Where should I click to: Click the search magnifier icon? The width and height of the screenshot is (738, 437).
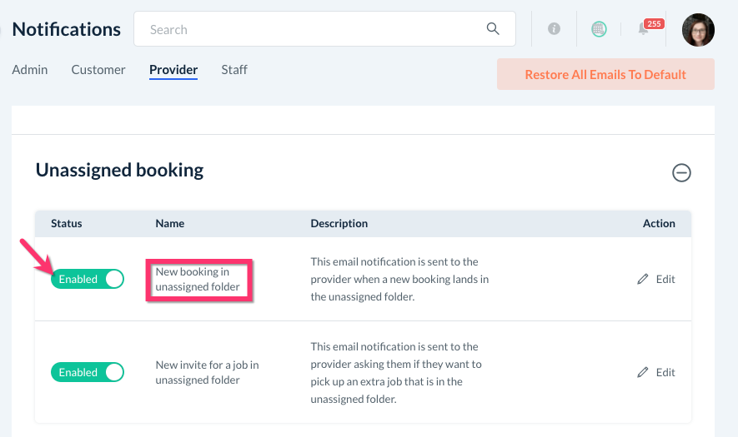pyautogui.click(x=493, y=29)
